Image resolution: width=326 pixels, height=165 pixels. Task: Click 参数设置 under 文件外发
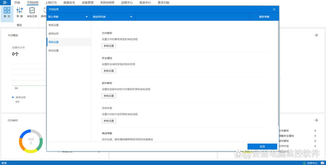coord(109,121)
